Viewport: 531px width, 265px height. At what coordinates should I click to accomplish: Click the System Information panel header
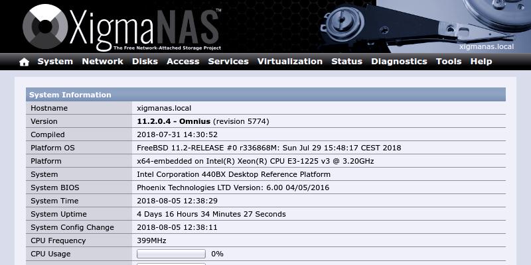point(265,95)
